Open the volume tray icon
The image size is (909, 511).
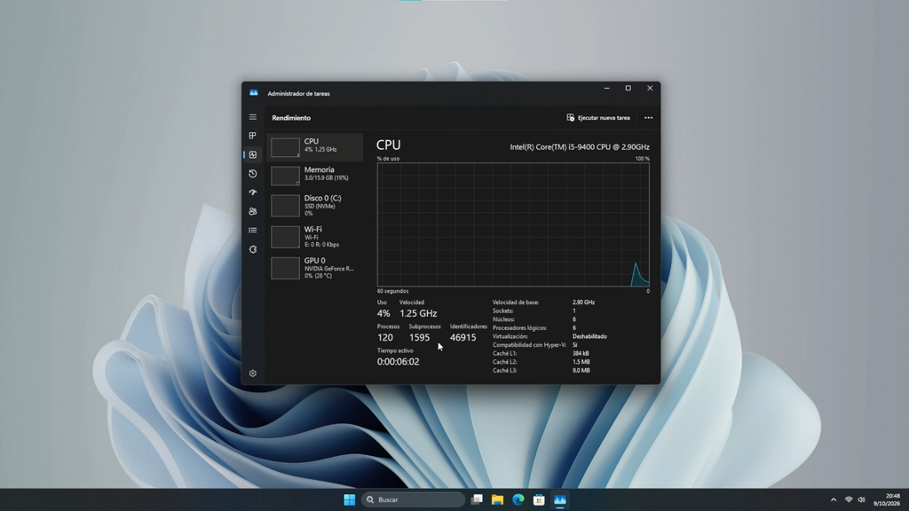861,499
